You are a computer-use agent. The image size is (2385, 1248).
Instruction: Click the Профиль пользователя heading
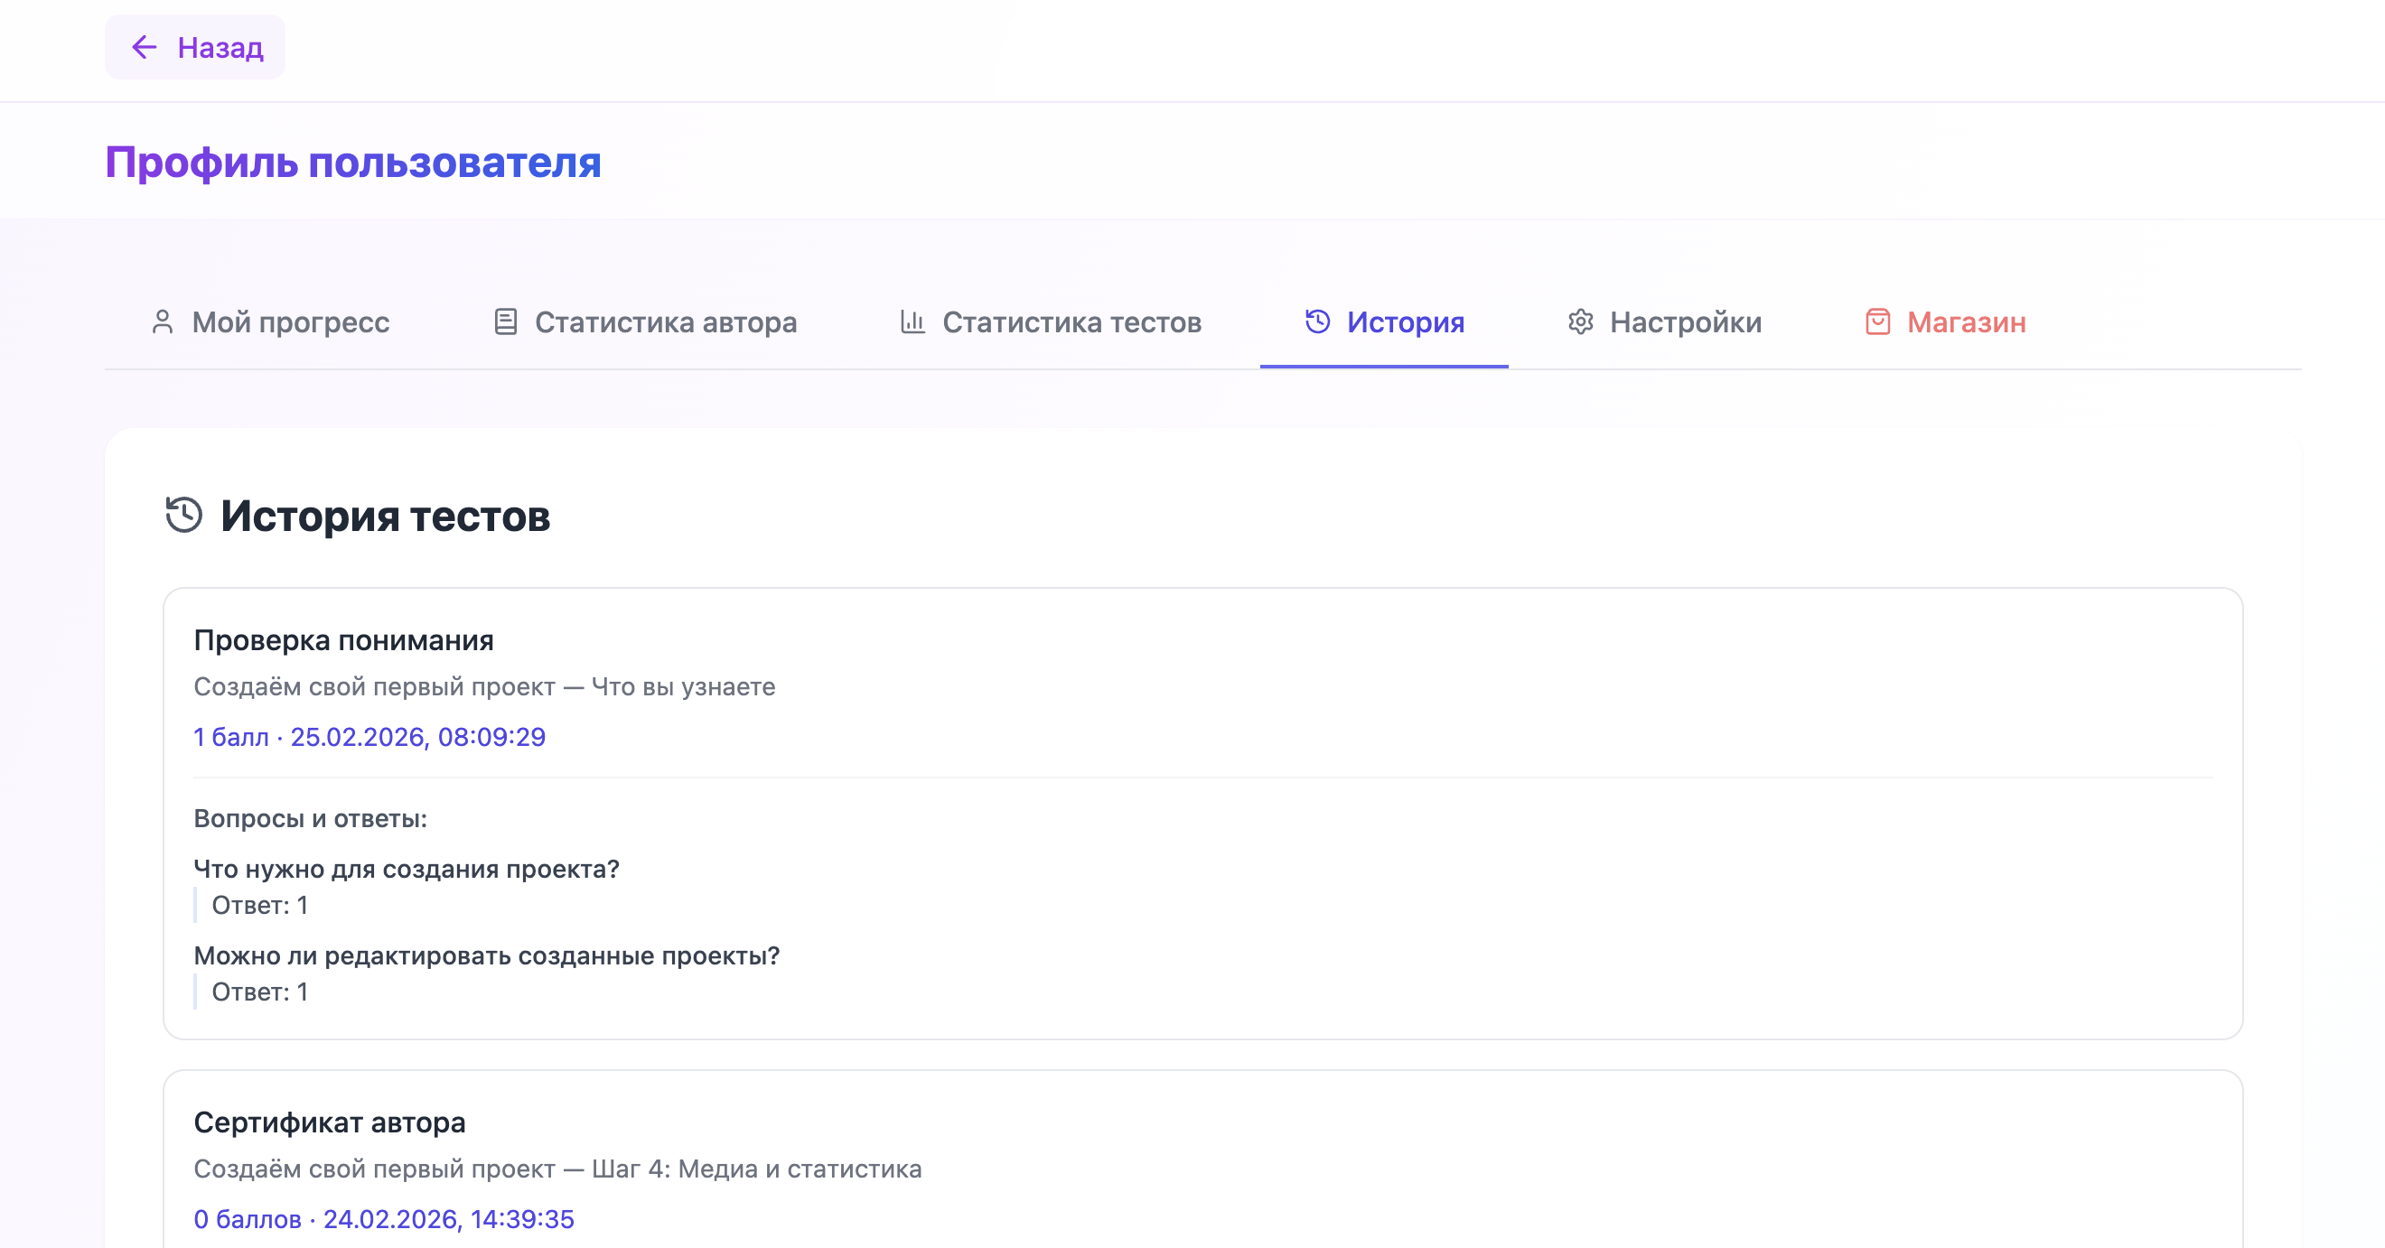[352, 163]
